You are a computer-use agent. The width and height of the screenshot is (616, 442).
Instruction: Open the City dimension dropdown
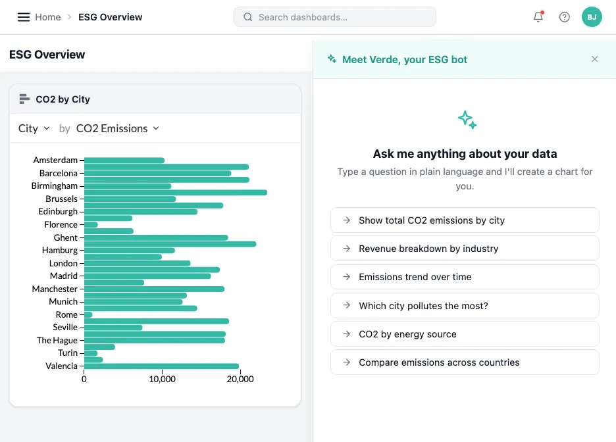click(34, 128)
